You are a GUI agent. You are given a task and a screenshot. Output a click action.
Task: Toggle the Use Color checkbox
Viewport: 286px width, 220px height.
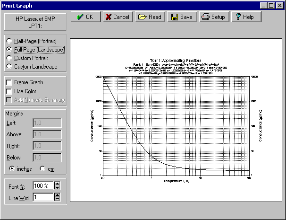coord(8,91)
